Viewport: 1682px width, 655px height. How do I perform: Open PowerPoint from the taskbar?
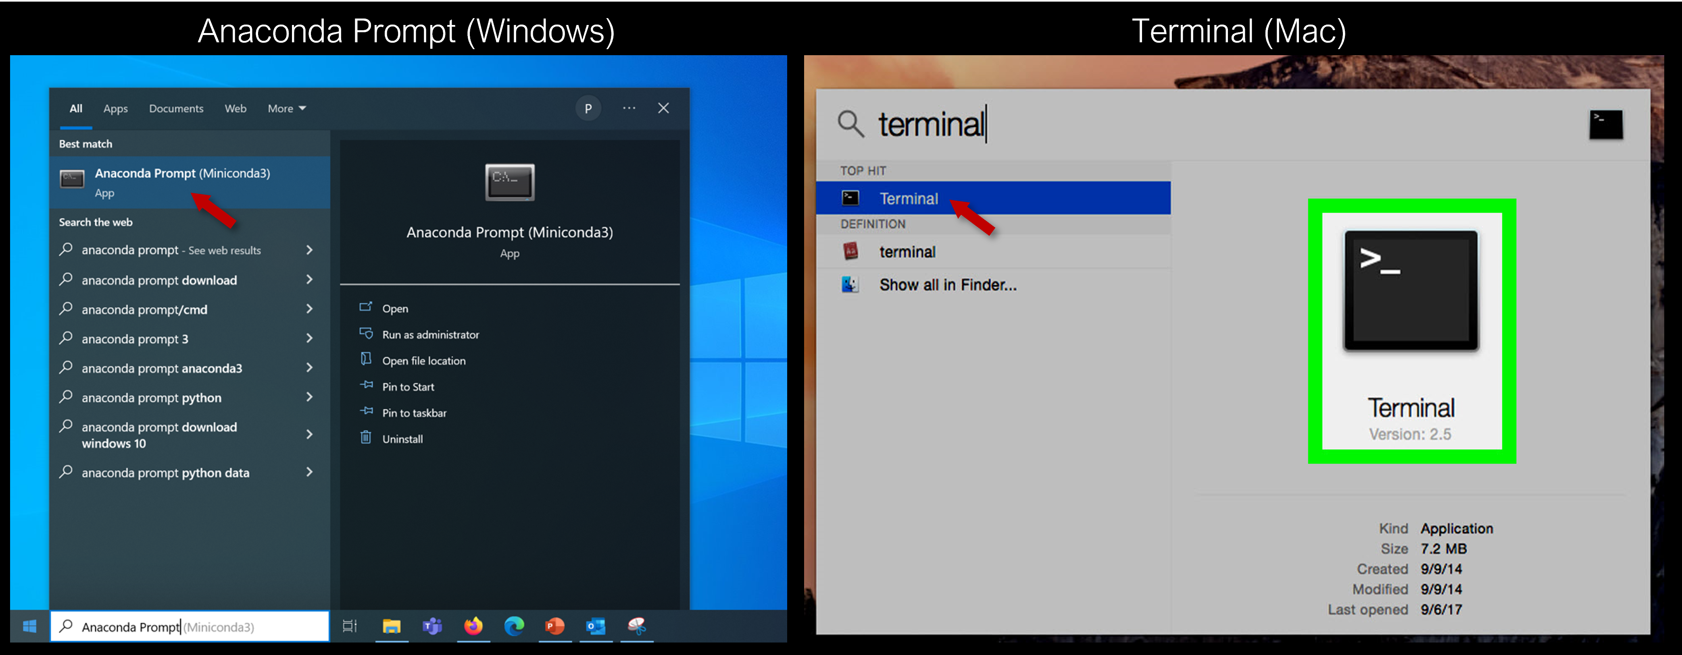pyautogui.click(x=554, y=626)
